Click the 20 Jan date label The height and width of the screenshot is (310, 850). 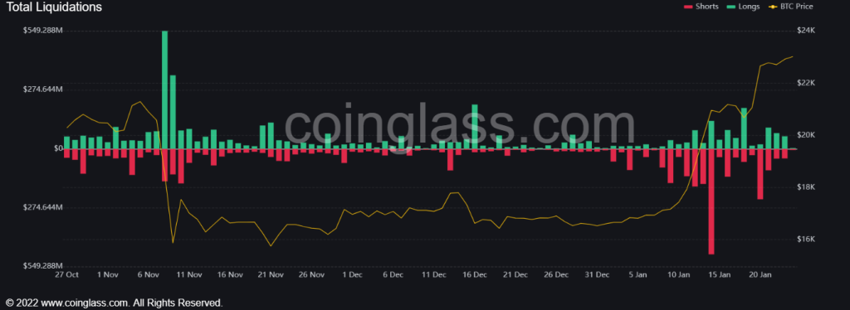pos(760,275)
